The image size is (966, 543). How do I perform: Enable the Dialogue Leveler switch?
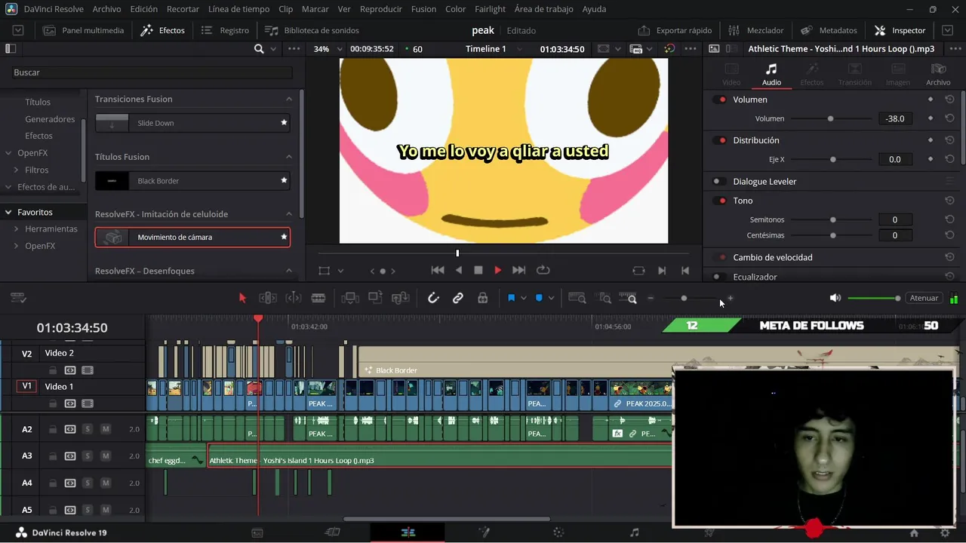coord(720,181)
